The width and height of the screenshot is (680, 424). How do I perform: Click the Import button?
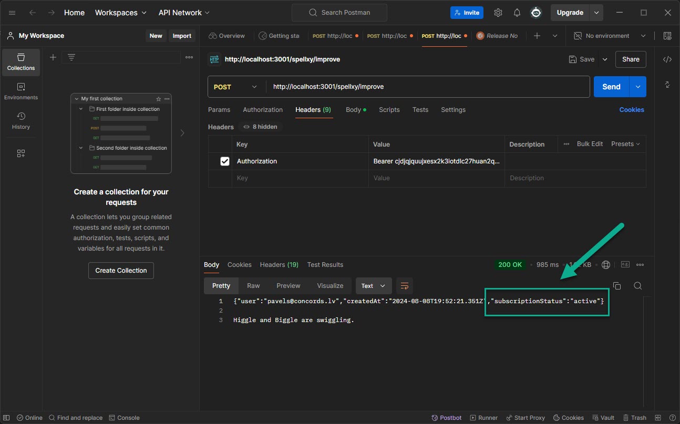[182, 36]
